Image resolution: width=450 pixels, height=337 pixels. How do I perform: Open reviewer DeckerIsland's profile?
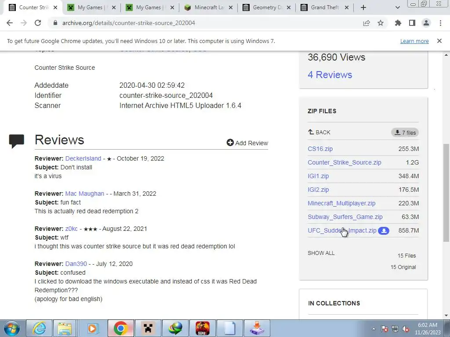pyautogui.click(x=83, y=158)
